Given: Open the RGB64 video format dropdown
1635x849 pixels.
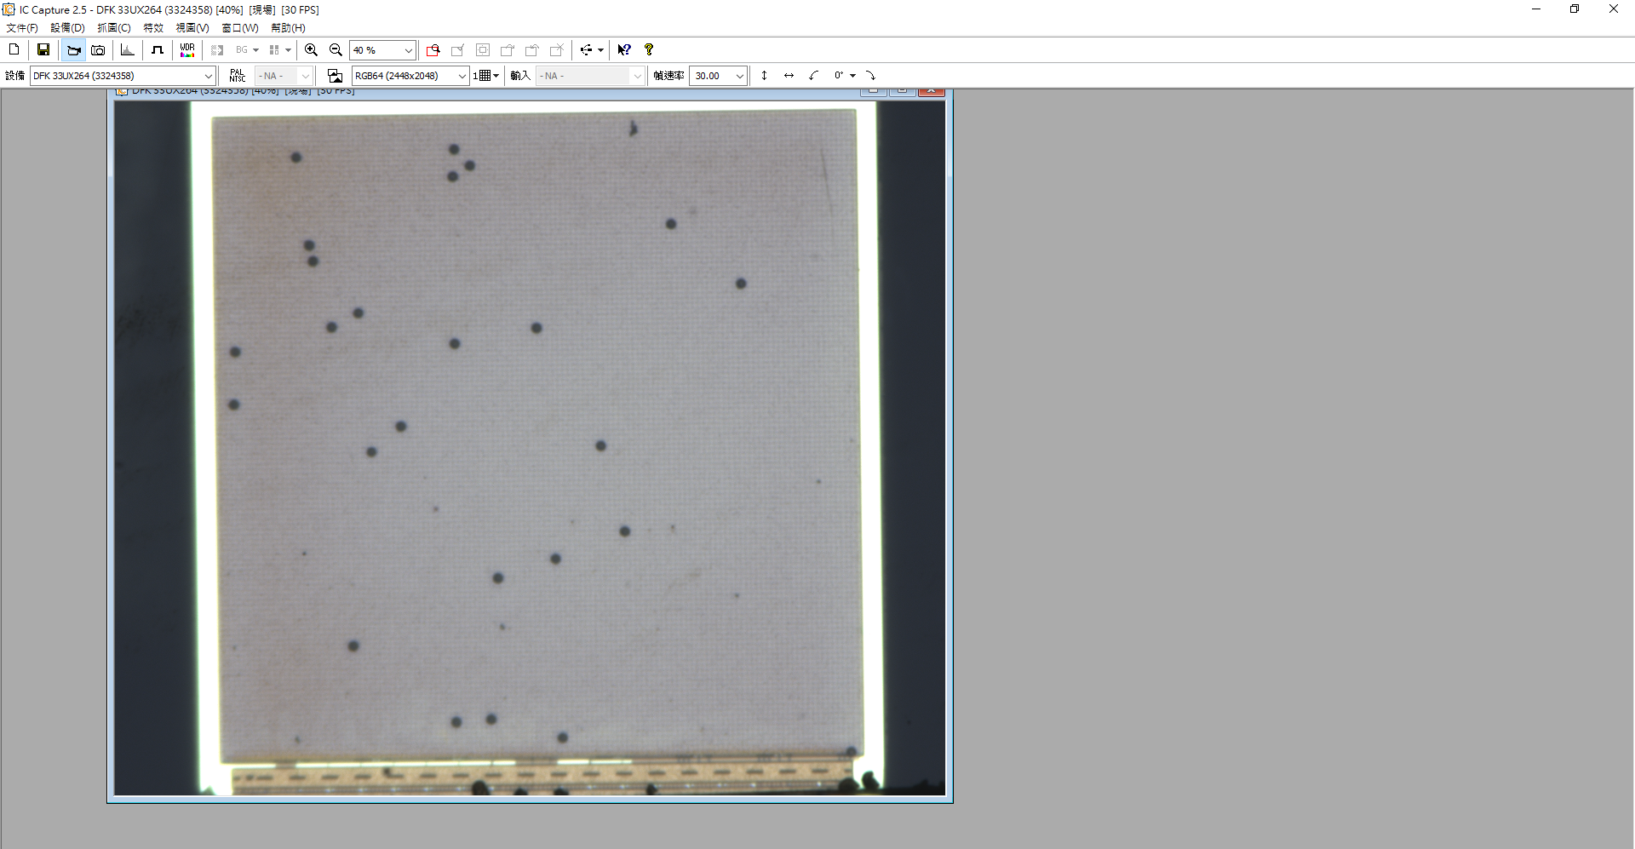Looking at the screenshot, I should pyautogui.click(x=462, y=76).
